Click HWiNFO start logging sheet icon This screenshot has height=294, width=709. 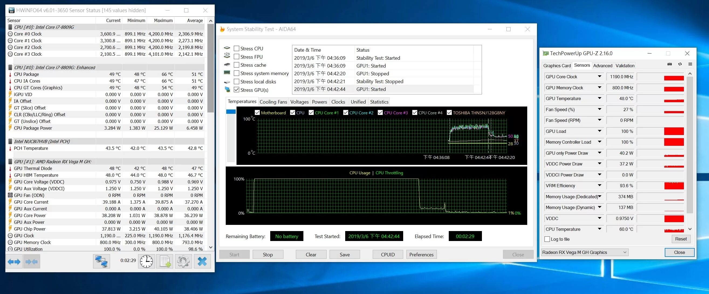click(x=165, y=262)
